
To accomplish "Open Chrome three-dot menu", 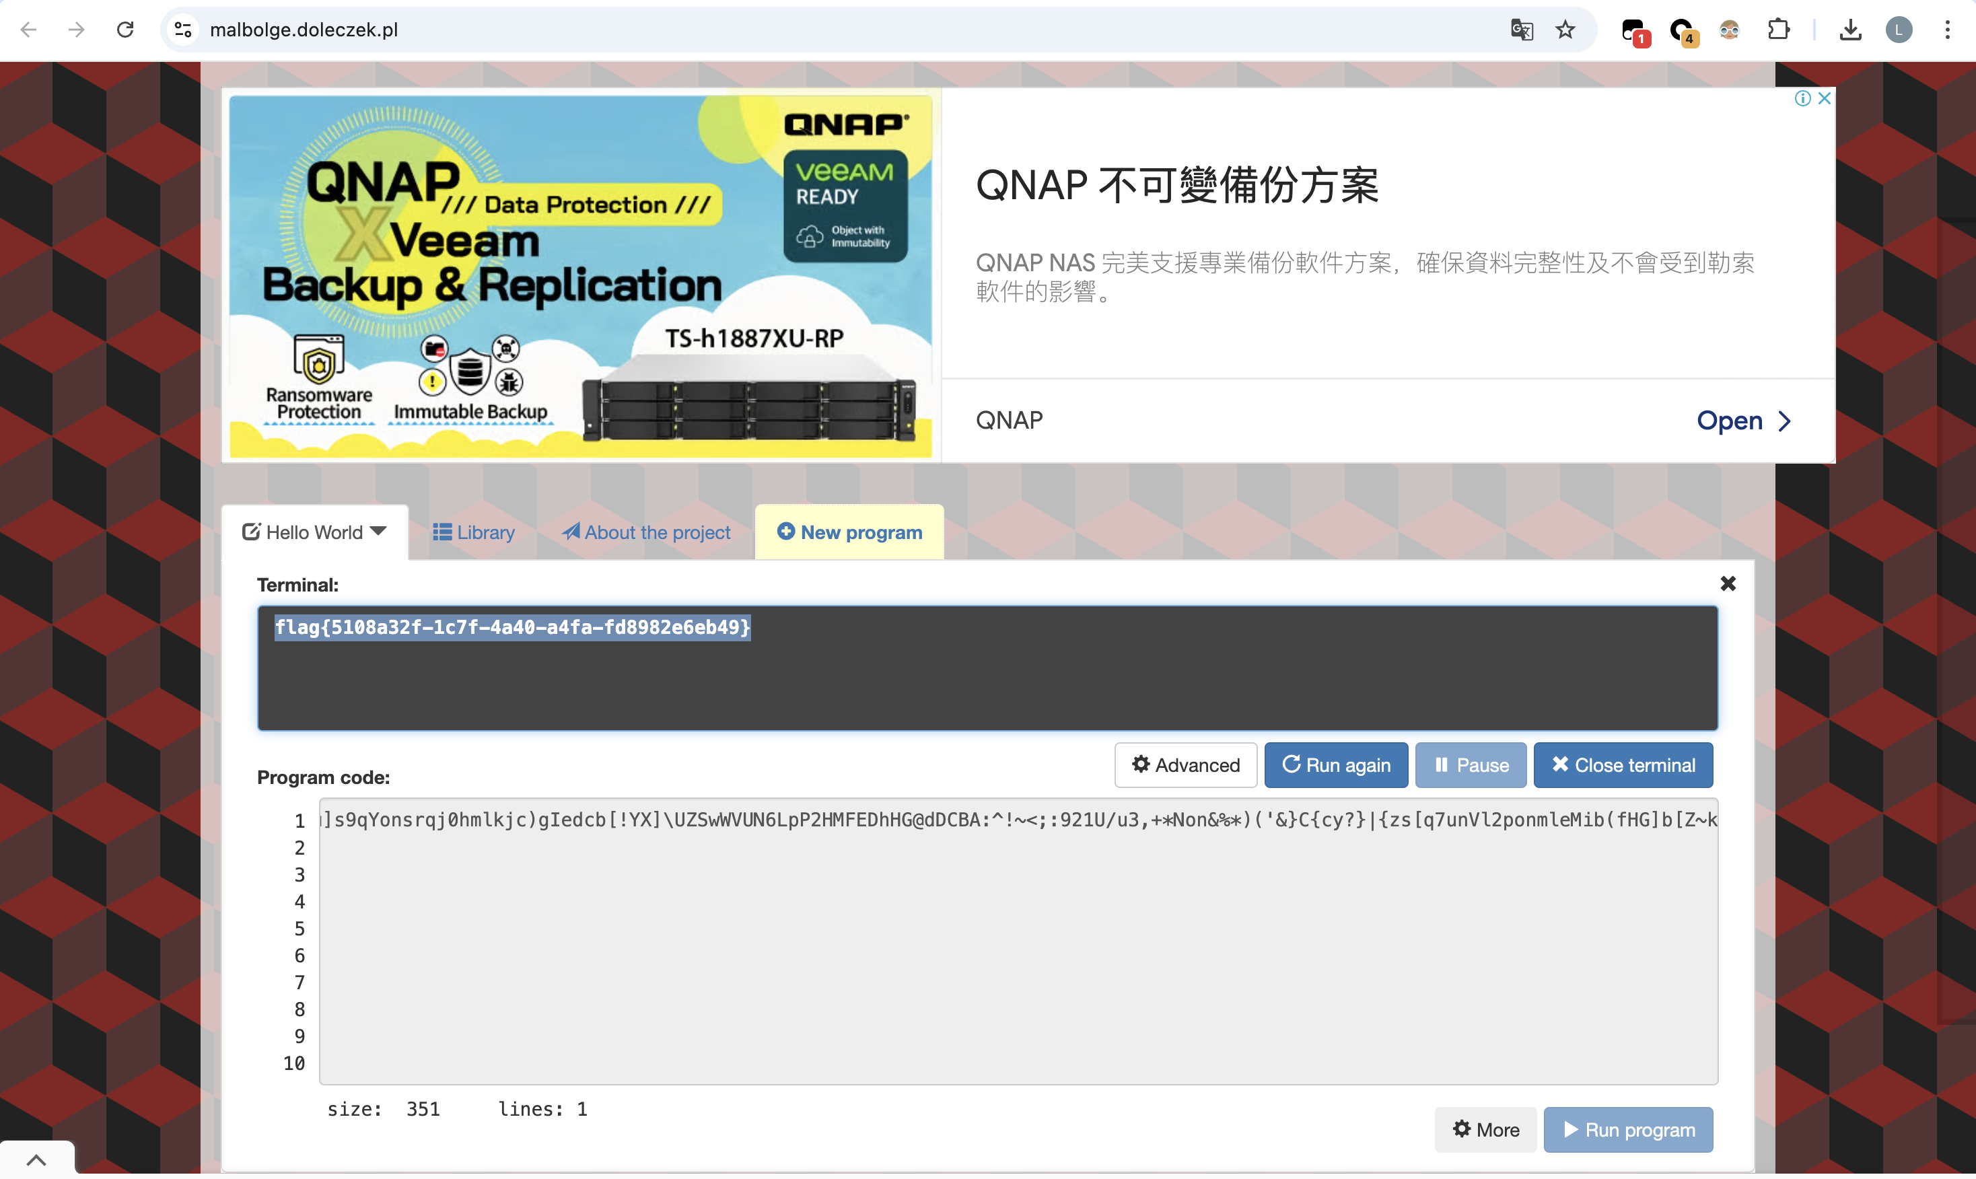I will [x=1948, y=30].
